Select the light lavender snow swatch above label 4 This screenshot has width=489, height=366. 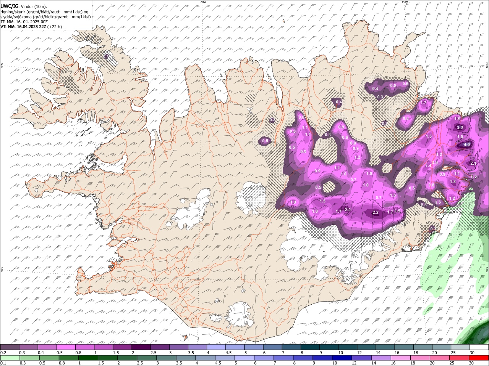pyautogui.click(x=215, y=347)
